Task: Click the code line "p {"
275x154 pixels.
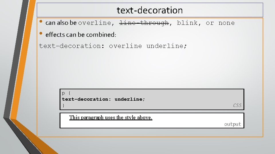Action: click(x=66, y=93)
